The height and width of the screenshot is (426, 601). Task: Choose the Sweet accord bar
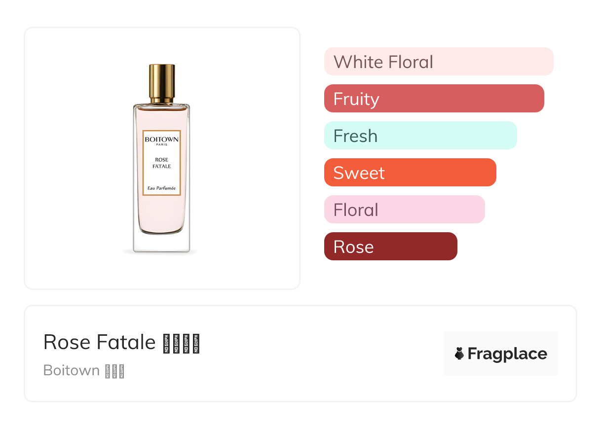coord(410,173)
